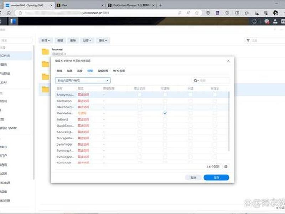Open the read aloud icon in the address bar
This screenshot has height=214, width=285.
pyautogui.click(x=188, y=13)
